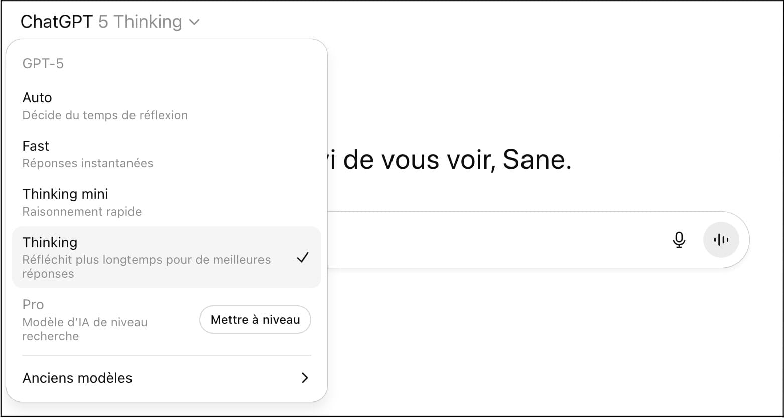Click the "Décide du temps de réflexion" description
The image size is (784, 418).
(105, 115)
